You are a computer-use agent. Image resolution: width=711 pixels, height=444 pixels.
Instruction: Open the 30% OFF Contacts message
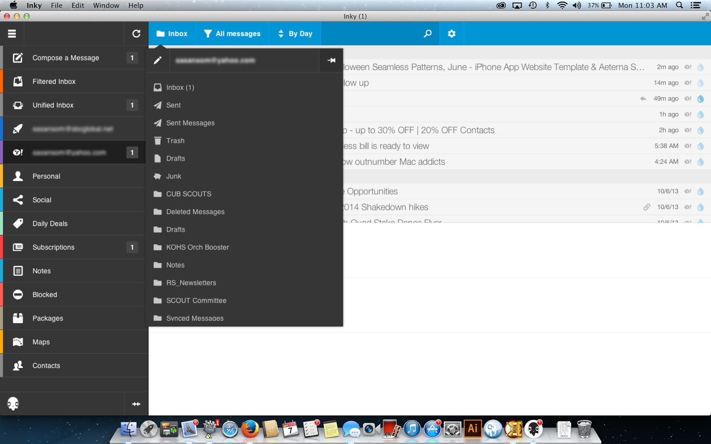coord(527,130)
